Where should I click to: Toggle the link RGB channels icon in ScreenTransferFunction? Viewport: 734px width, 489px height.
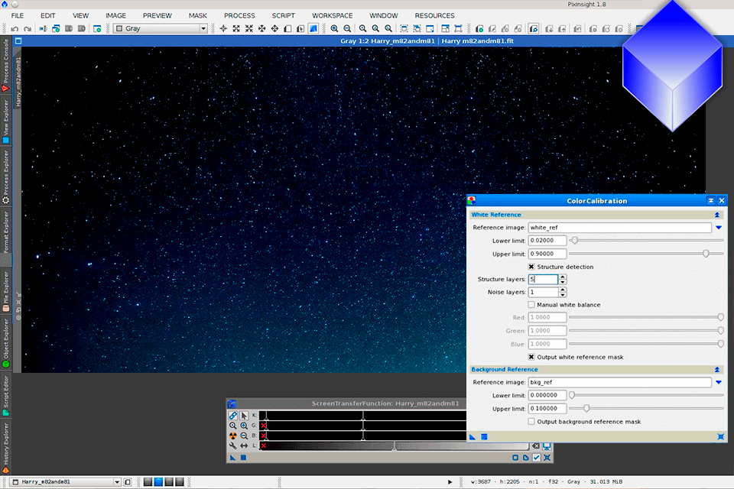point(232,416)
